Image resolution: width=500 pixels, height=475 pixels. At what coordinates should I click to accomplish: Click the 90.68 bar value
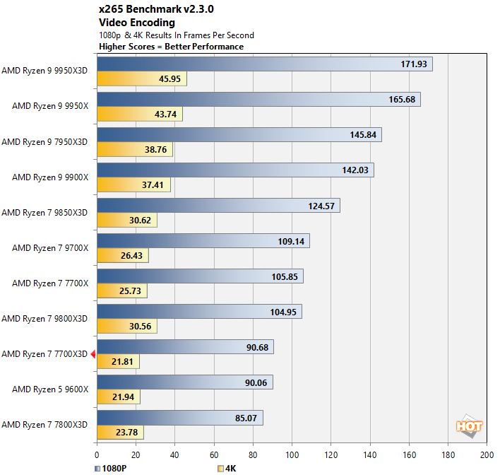(257, 348)
